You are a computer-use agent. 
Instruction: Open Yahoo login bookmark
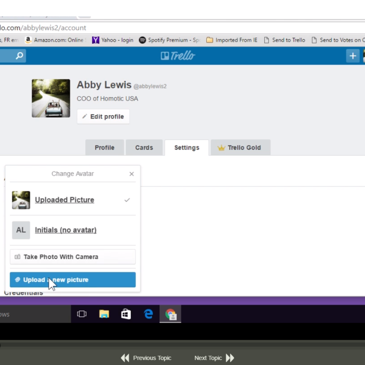click(x=113, y=40)
